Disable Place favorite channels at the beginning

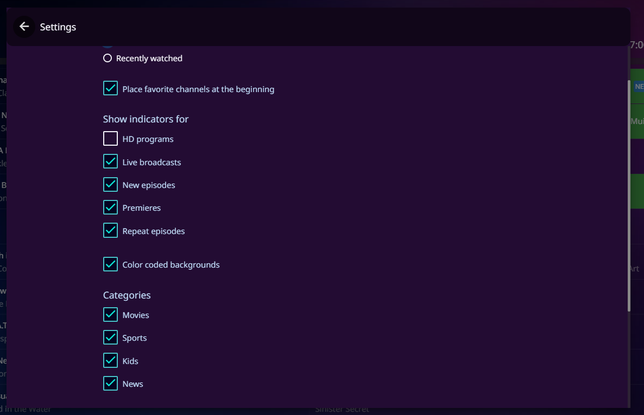click(x=110, y=88)
